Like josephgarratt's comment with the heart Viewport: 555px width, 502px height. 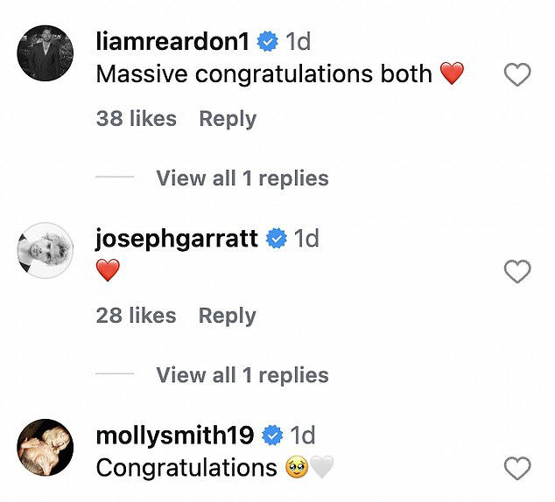point(517,272)
